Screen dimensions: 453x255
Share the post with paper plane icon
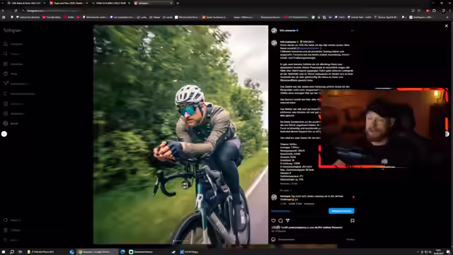click(288, 220)
